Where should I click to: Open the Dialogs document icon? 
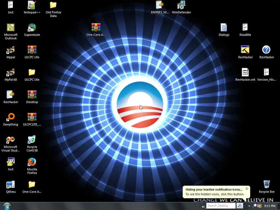tap(224, 30)
